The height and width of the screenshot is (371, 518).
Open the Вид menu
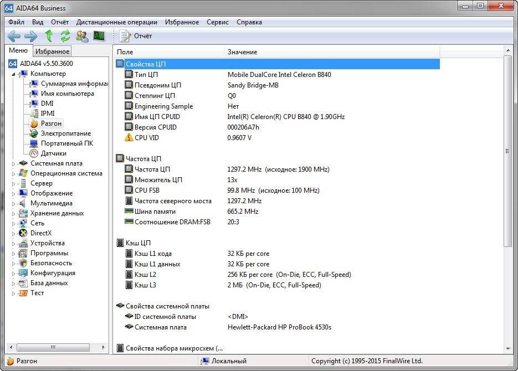(x=38, y=22)
